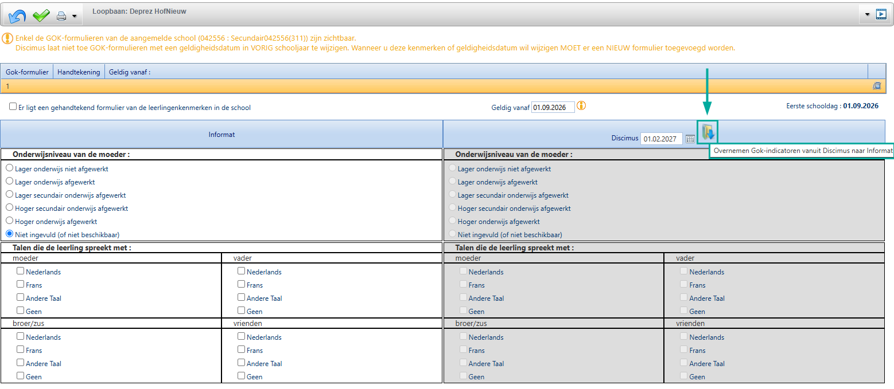894x389 pixels.
Task: Select Informat 'Hoger secundair onderwijs afgewerkt'
Action: pos(9,208)
